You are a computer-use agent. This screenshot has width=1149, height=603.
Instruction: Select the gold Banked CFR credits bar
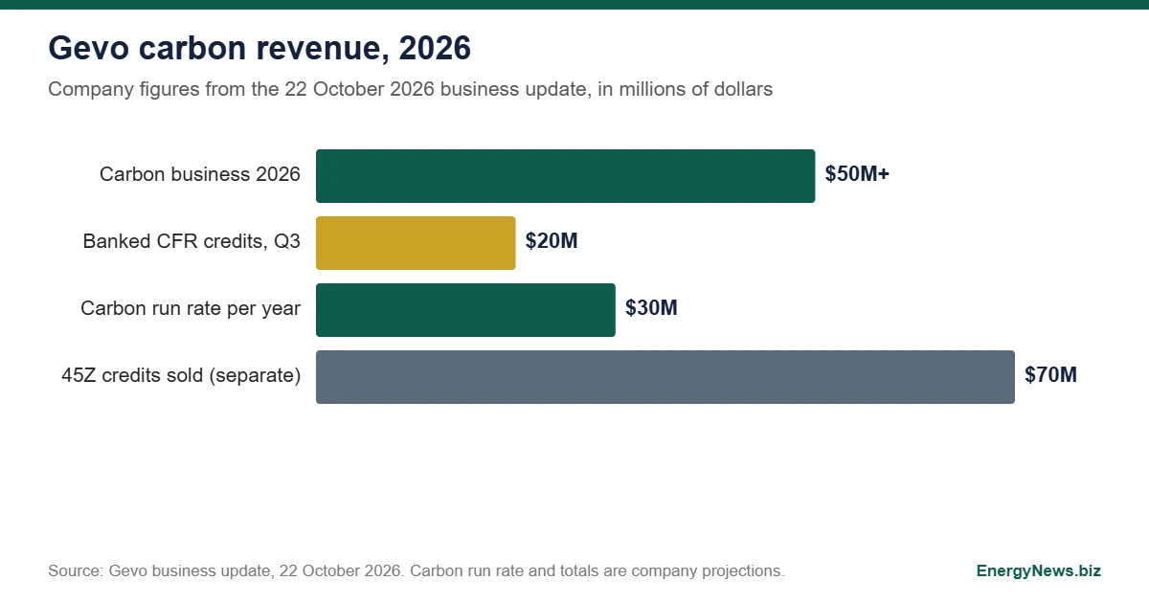pyautogui.click(x=416, y=243)
